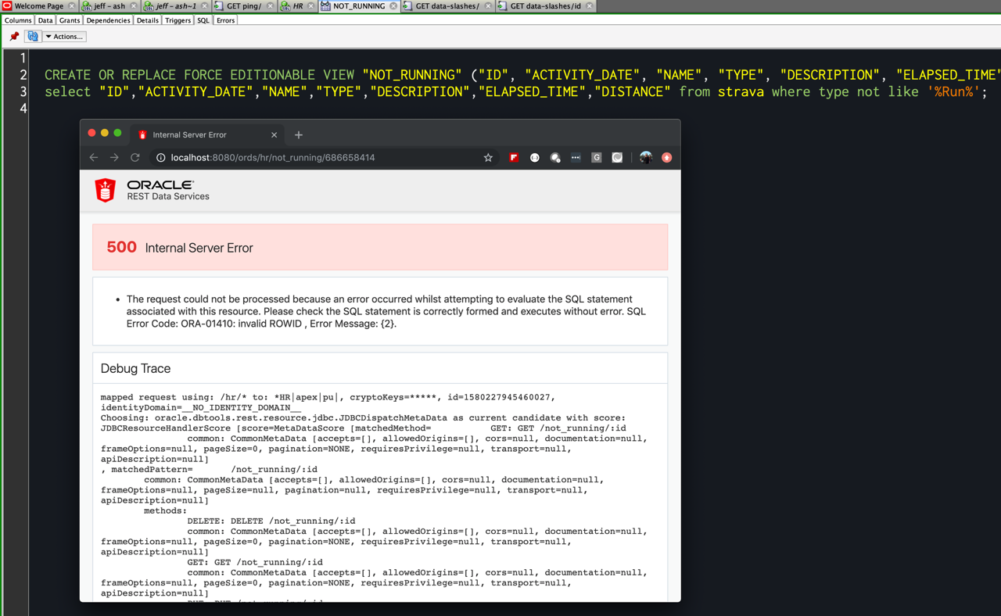The height and width of the screenshot is (616, 1001).
Task: Switch to the Welcome Page document tab
Action: (39, 6)
